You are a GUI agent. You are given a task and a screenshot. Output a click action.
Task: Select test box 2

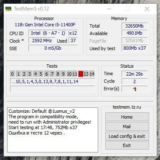[x=24, y=74]
